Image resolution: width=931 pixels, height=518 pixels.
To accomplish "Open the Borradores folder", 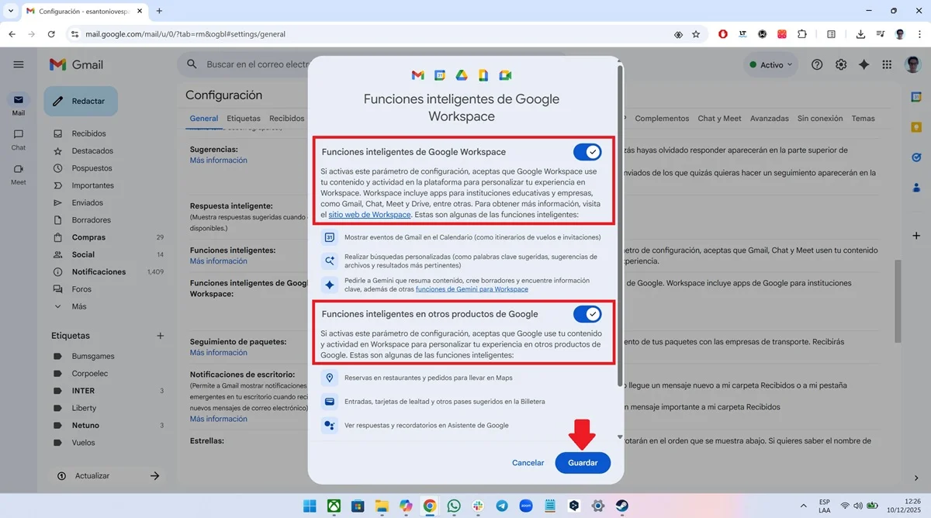I will pos(91,220).
